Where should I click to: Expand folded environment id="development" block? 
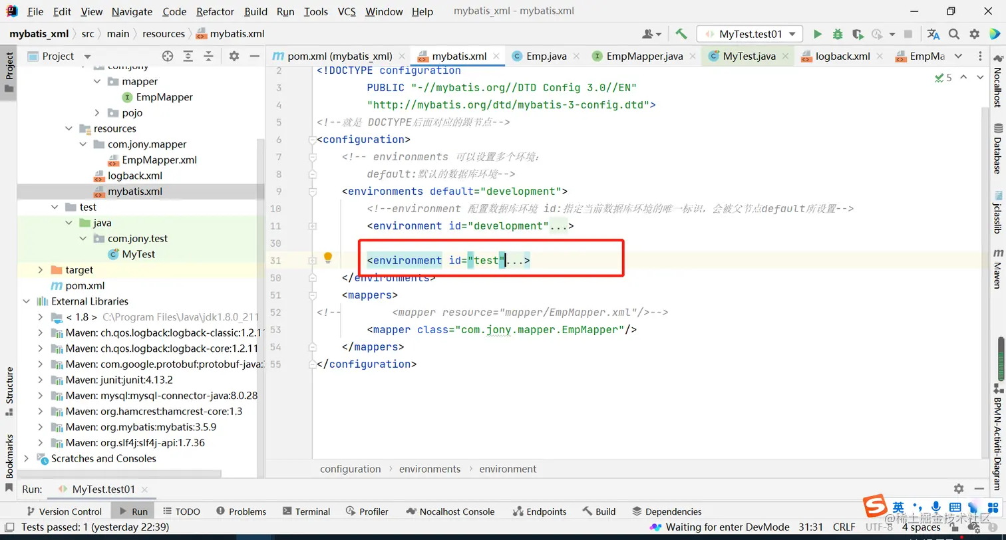tap(313, 226)
